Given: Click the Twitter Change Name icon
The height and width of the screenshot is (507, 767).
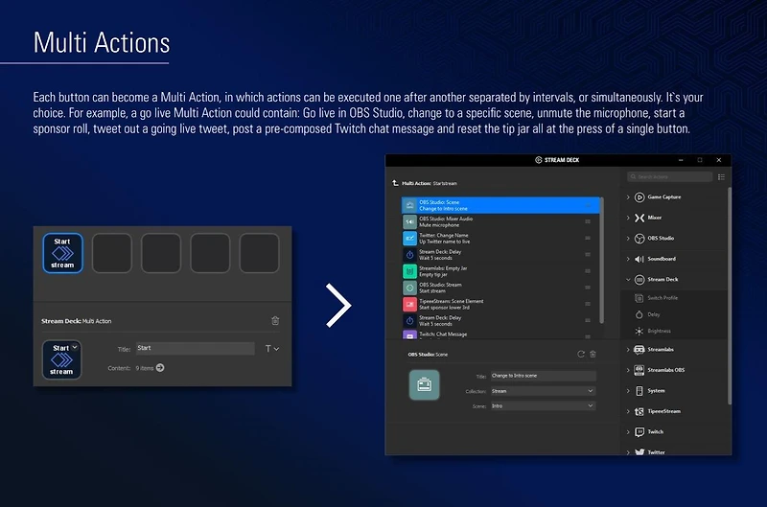Looking at the screenshot, I should [x=410, y=238].
